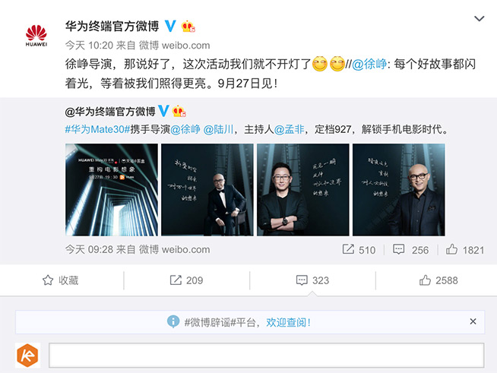Toggle 收藏 favorite star
The height and width of the screenshot is (373, 497).
point(60,280)
